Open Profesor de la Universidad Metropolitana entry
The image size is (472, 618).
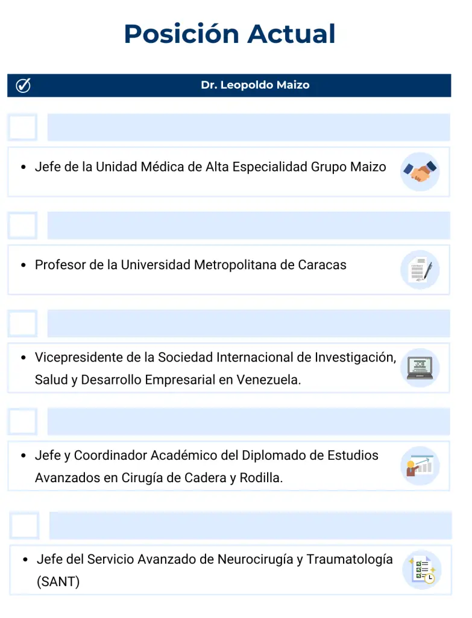[x=190, y=265]
